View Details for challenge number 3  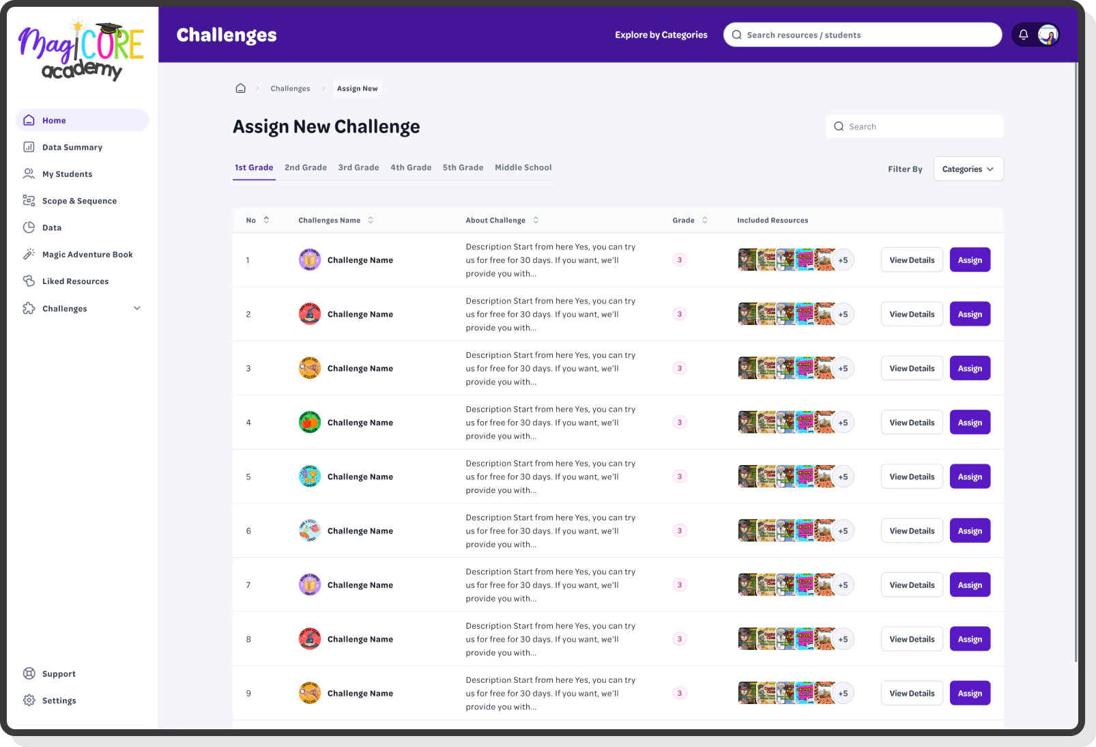(912, 368)
